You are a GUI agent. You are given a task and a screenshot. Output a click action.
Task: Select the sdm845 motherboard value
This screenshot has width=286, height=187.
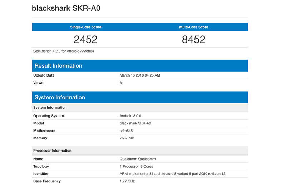point(126,131)
